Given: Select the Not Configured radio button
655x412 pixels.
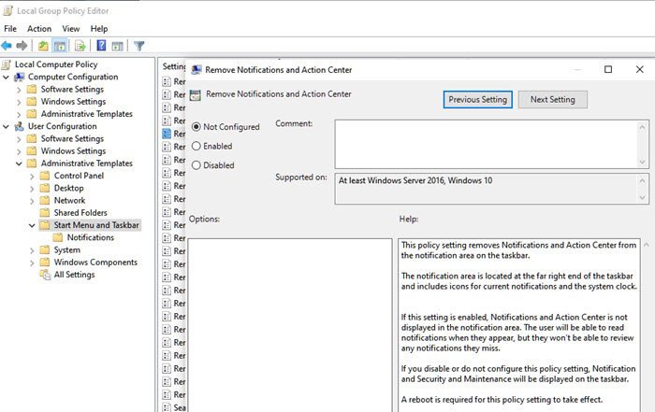Looking at the screenshot, I should pyautogui.click(x=196, y=127).
